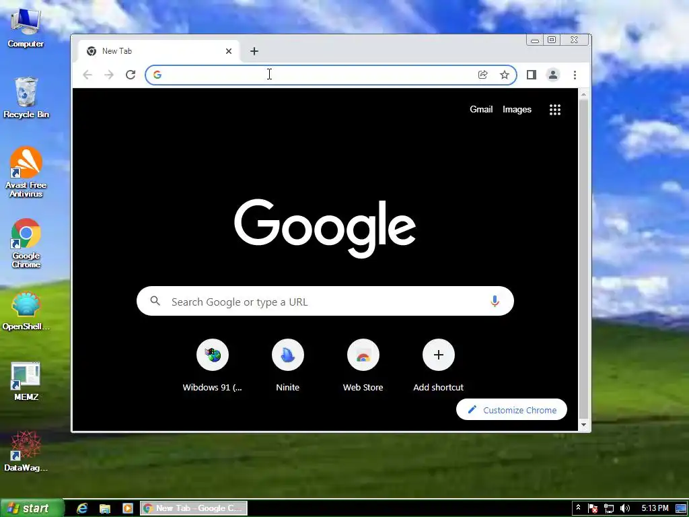Expand the hidden tray icons

pyautogui.click(x=578, y=508)
